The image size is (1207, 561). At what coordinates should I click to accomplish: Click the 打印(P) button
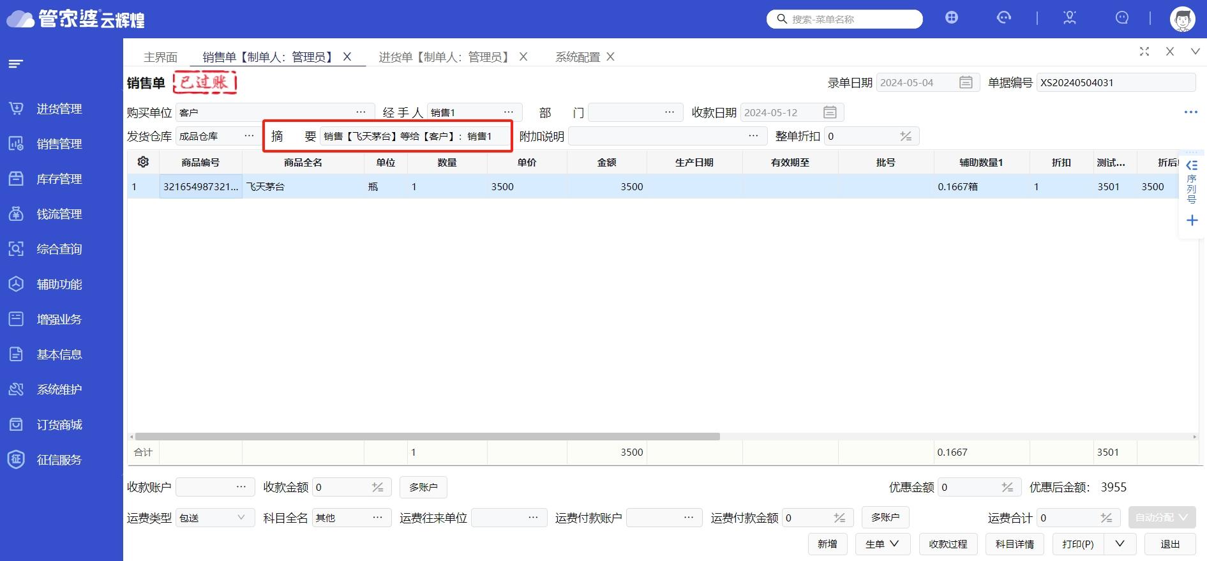click(1079, 544)
